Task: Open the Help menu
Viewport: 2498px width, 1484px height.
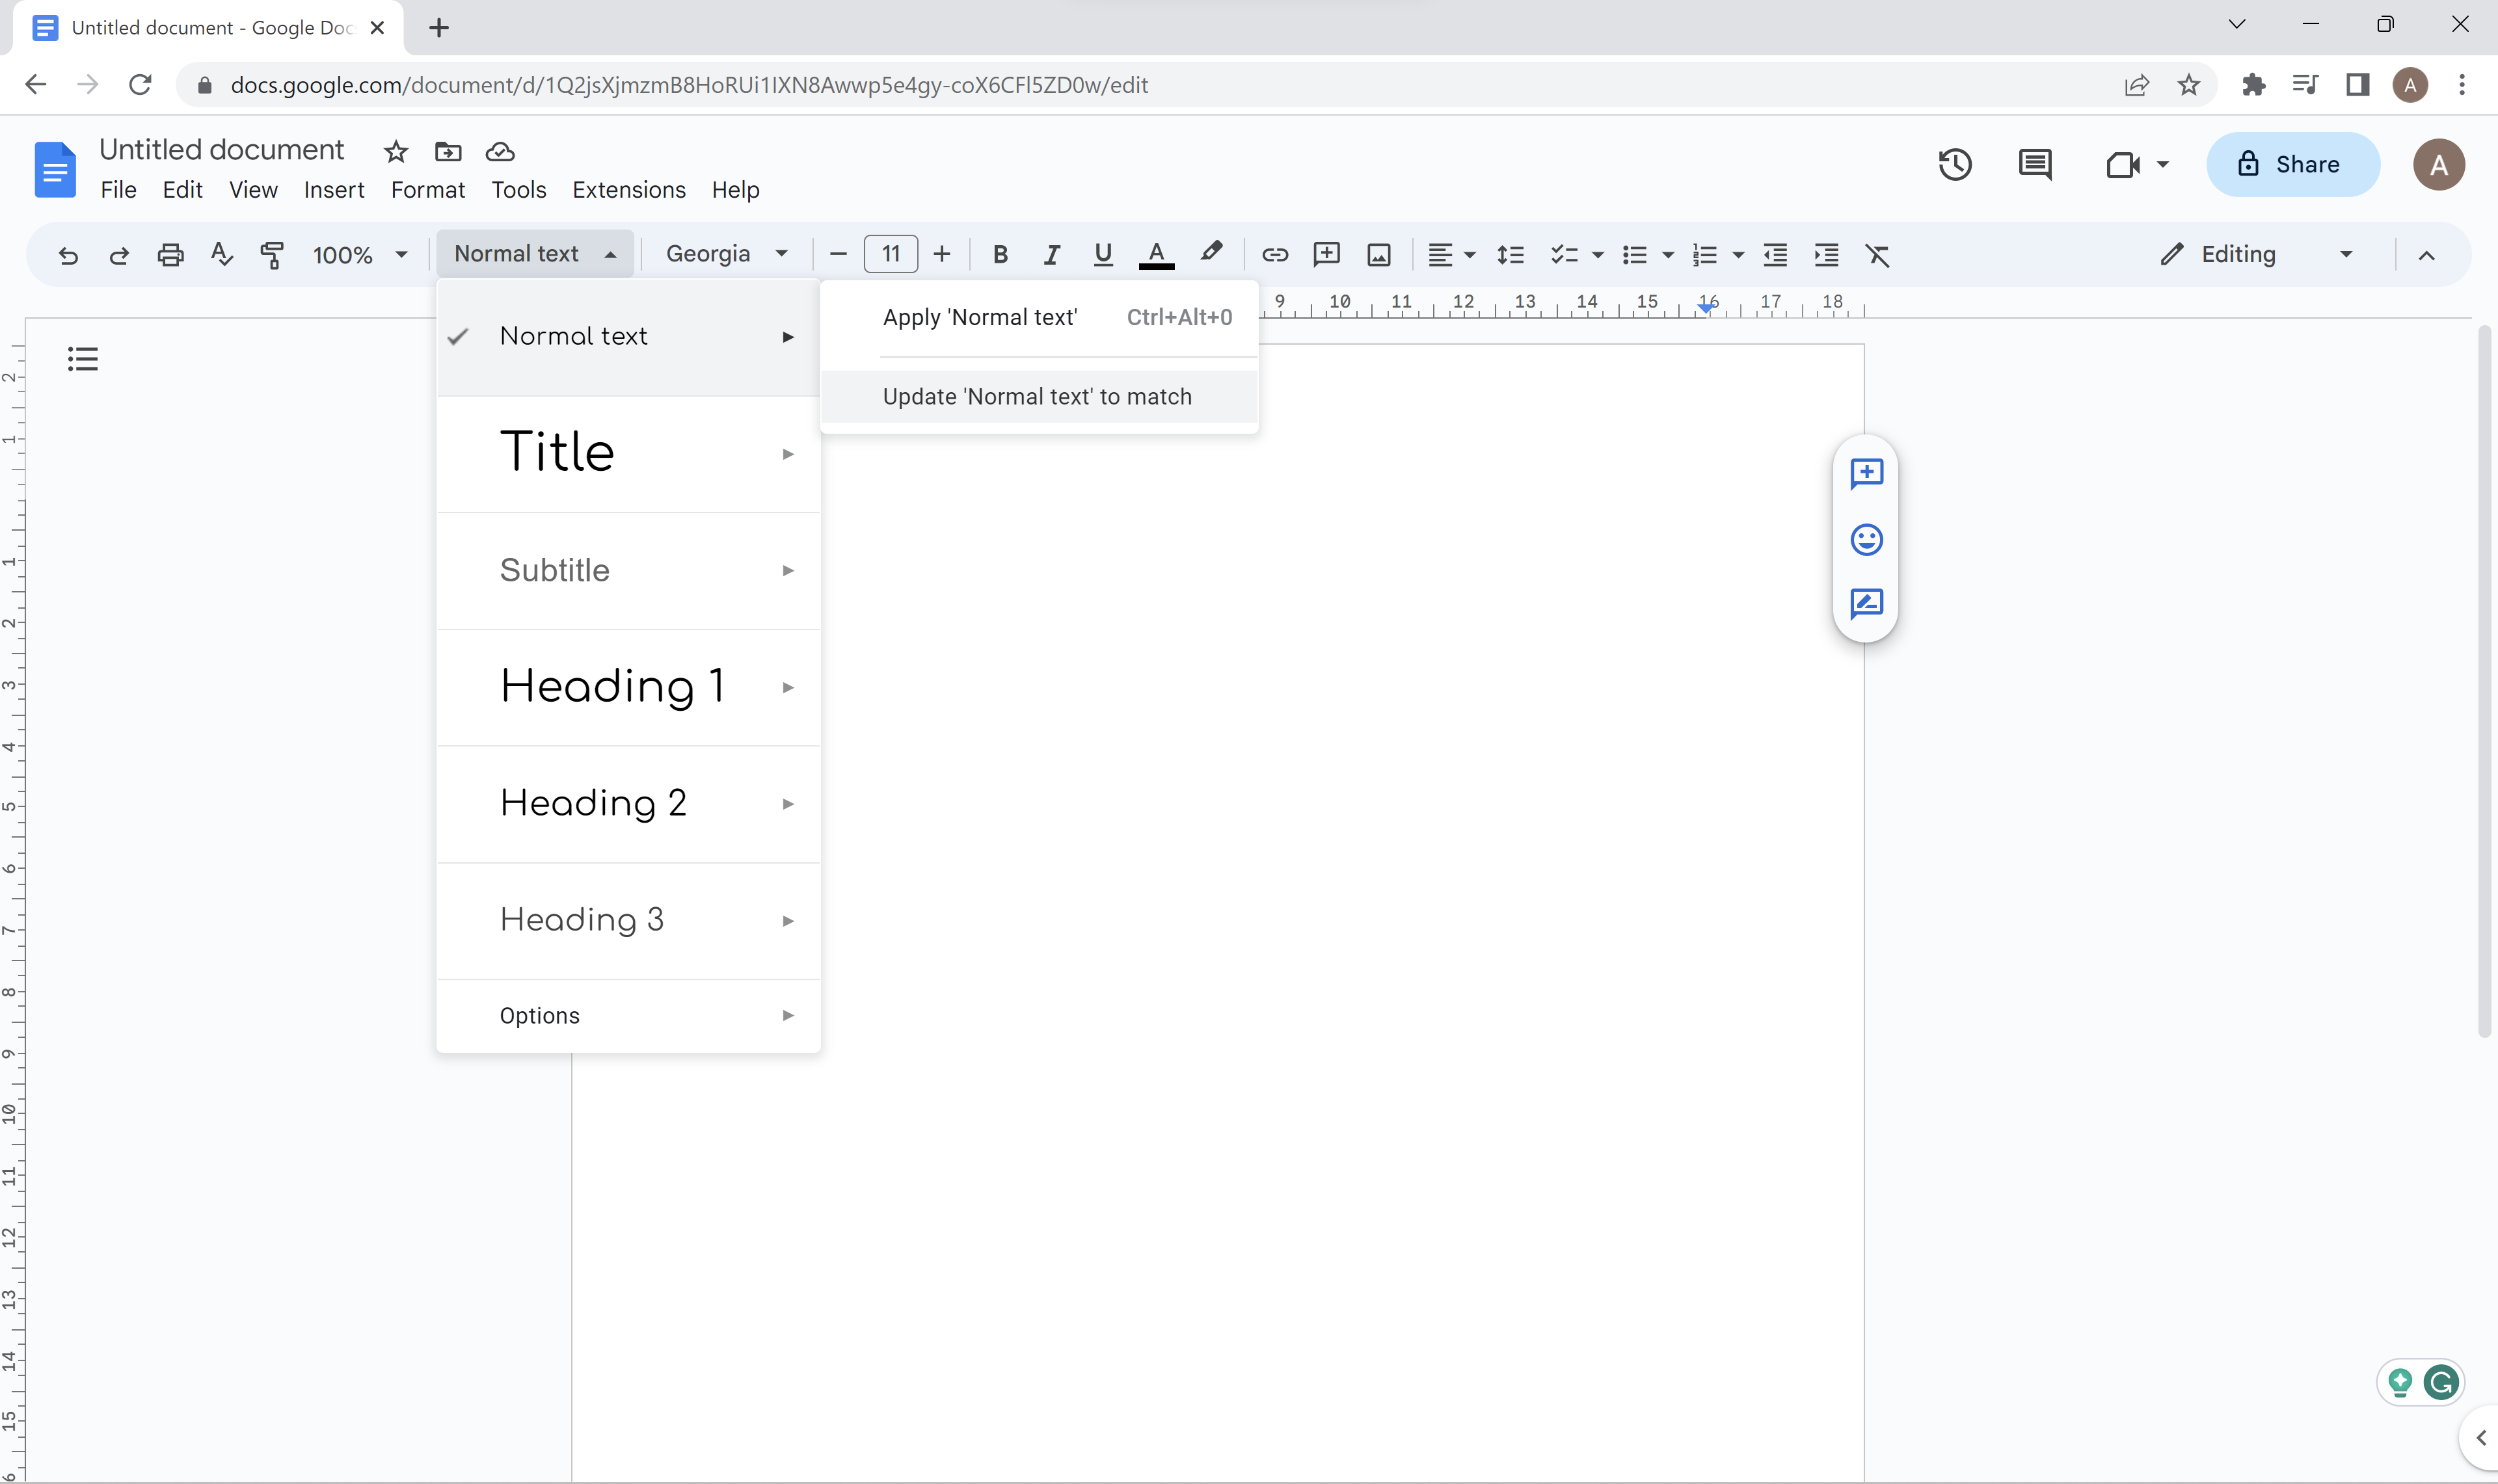Action: pyautogui.click(x=736, y=190)
